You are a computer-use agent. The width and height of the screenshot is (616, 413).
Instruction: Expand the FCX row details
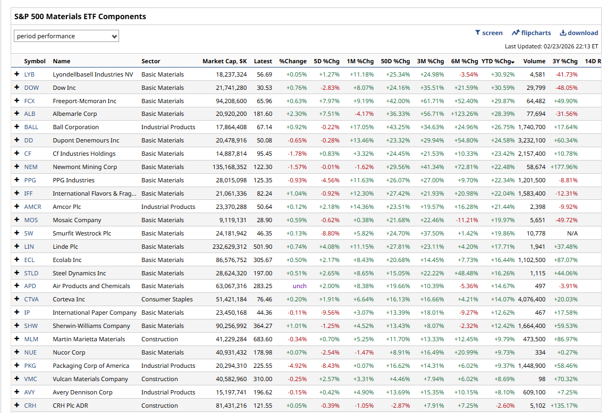pos(17,101)
